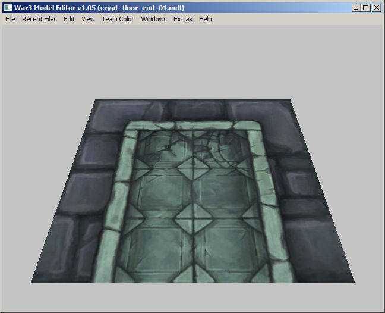Open the Windows menu
The image size is (385, 313).
tap(154, 19)
